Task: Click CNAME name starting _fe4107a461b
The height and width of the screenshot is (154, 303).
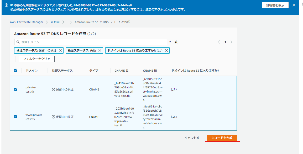Action: pyautogui.click(x=124, y=89)
